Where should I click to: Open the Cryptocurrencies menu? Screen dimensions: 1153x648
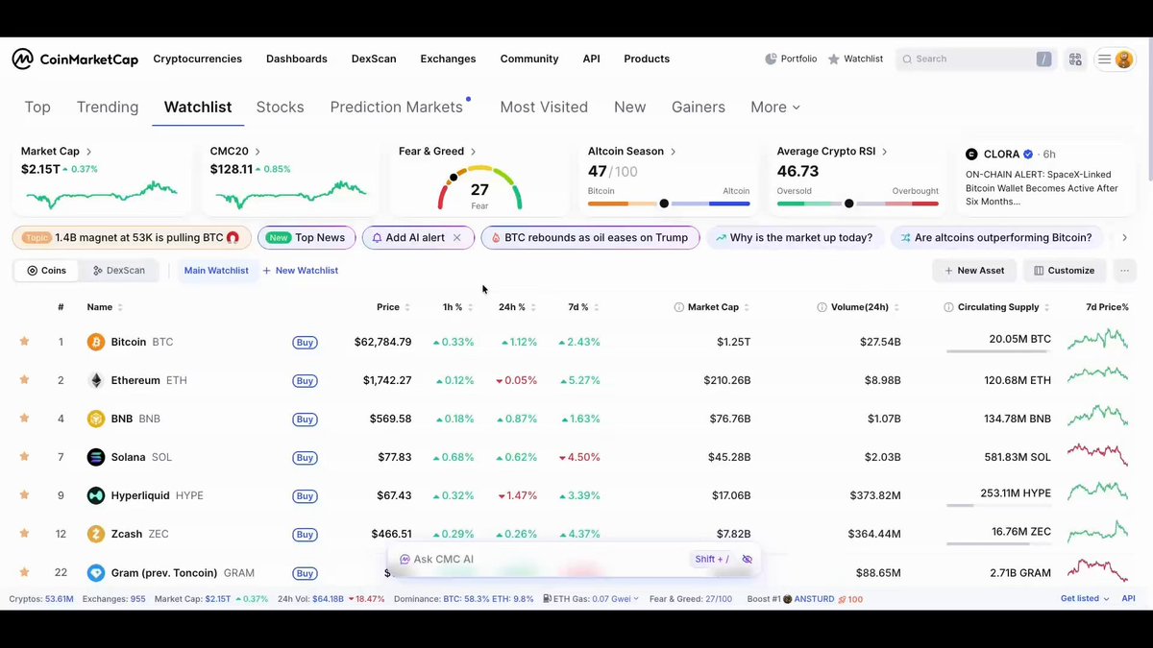click(x=198, y=60)
